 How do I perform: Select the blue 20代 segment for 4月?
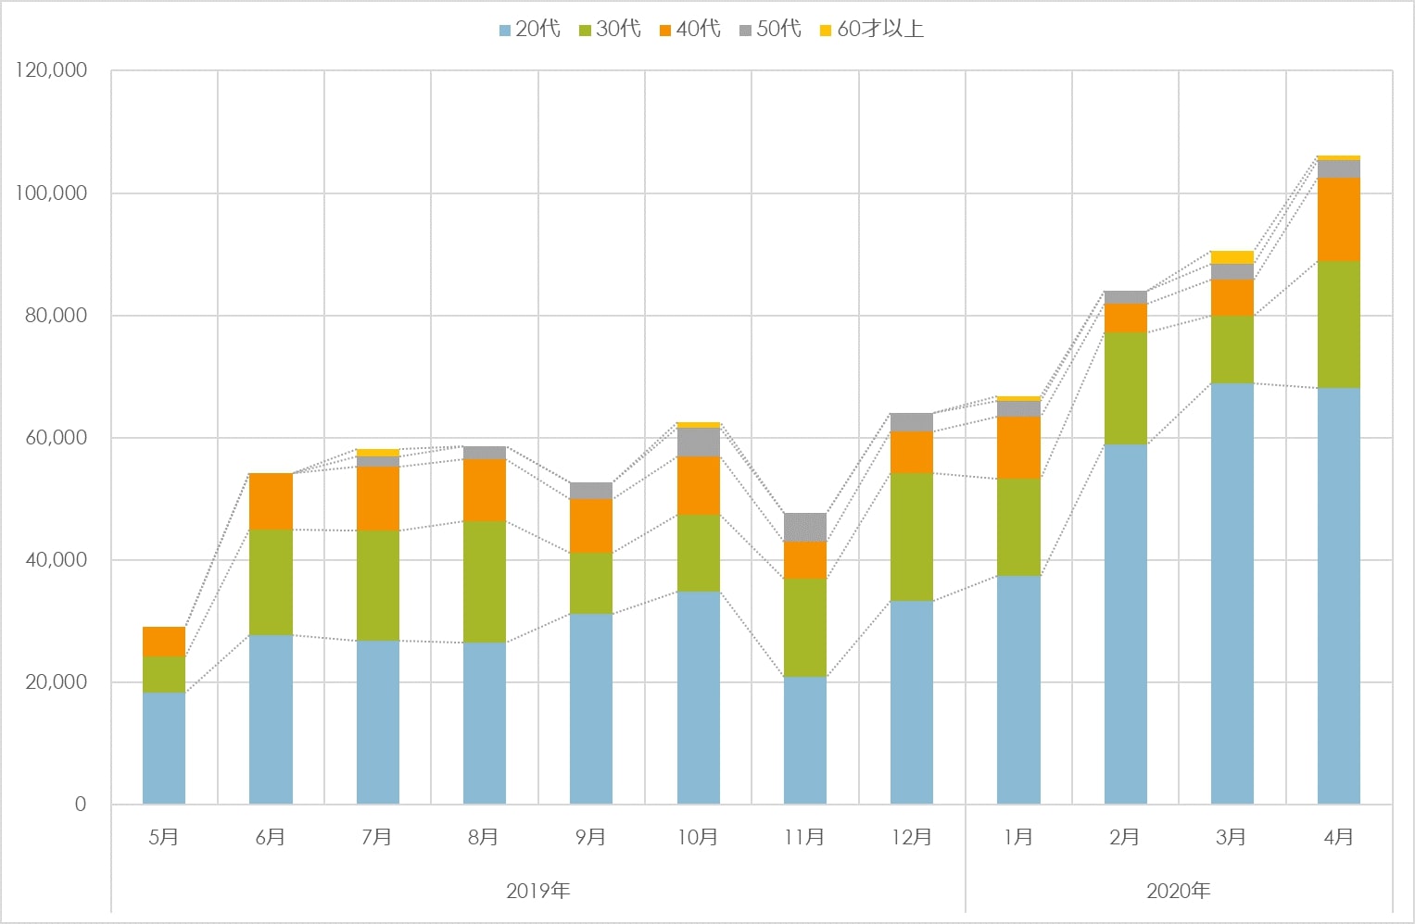pos(1339,595)
